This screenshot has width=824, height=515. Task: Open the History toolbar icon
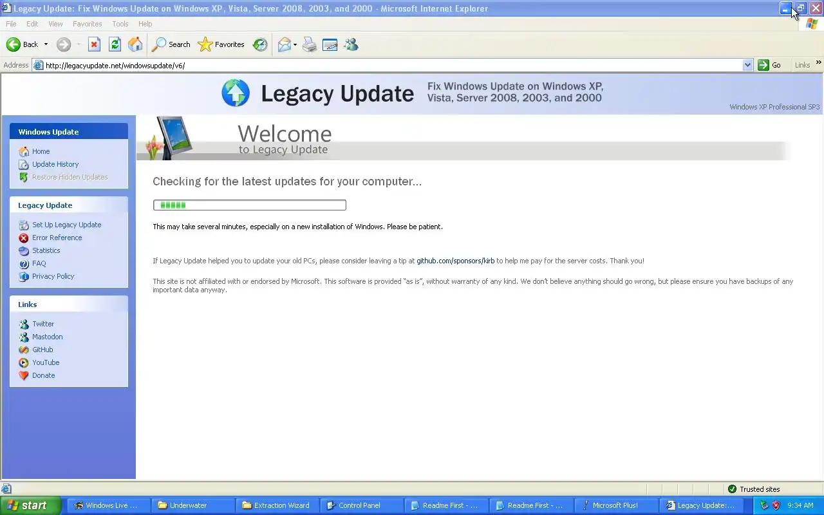(260, 44)
